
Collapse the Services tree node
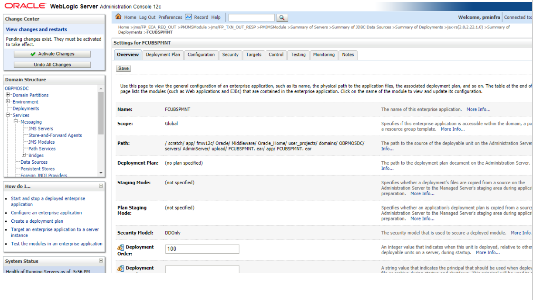pyautogui.click(x=8, y=115)
